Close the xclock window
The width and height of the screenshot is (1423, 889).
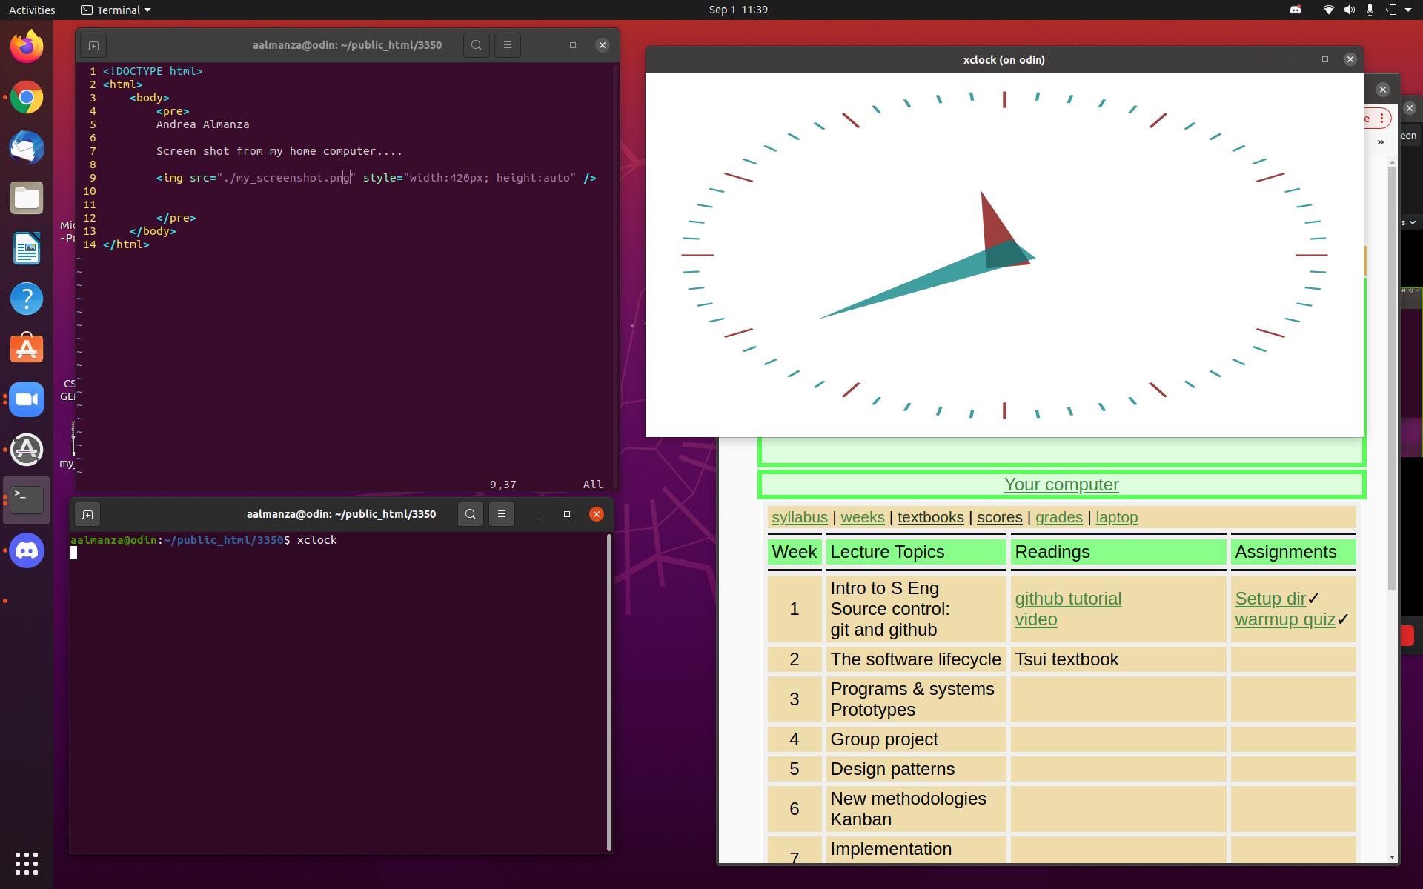(x=1350, y=59)
